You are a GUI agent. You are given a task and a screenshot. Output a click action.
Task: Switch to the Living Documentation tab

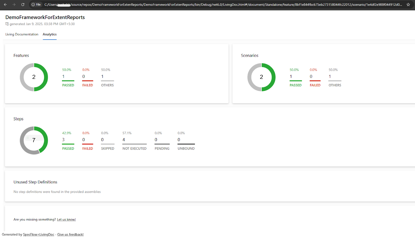coord(22,34)
